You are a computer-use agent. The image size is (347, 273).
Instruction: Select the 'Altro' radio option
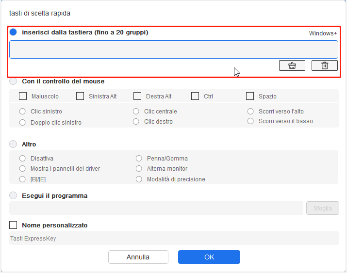(x=13, y=144)
